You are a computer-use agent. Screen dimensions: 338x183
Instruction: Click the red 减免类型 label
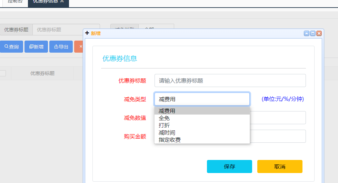(135, 99)
